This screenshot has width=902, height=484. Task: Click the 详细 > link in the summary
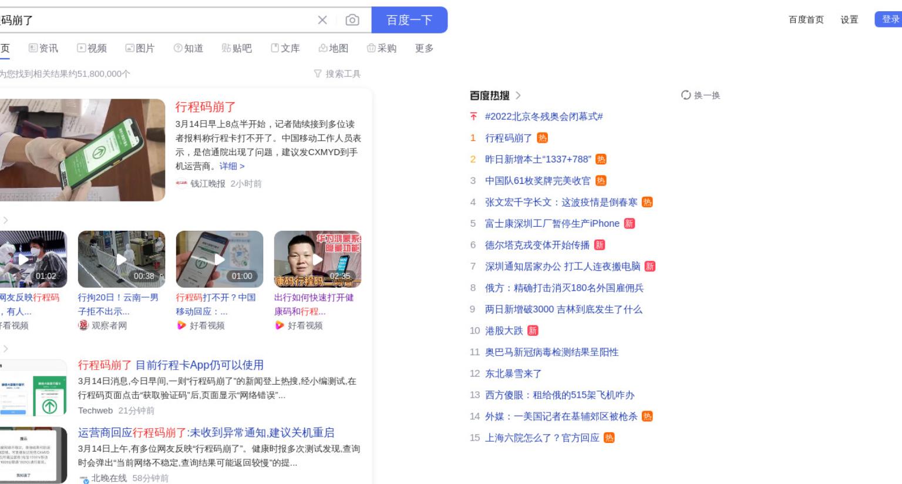coord(232,166)
